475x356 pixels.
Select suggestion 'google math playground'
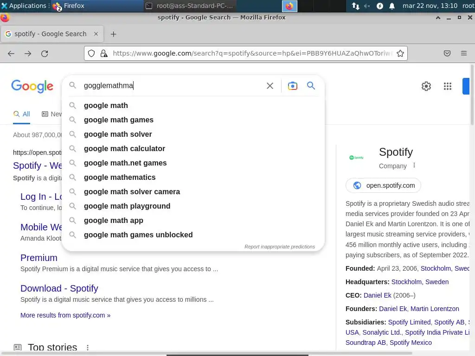[193, 206]
